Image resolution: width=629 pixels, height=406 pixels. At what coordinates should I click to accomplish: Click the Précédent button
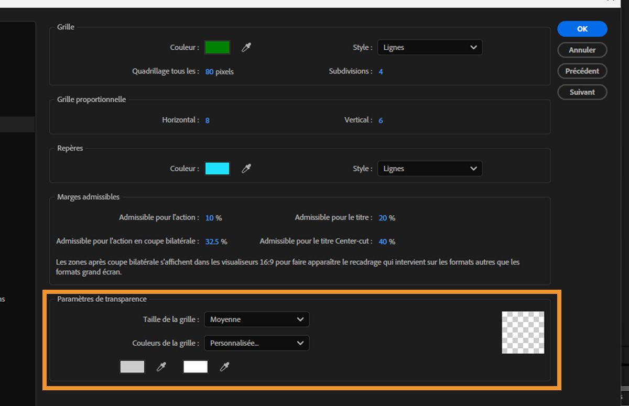pos(582,71)
